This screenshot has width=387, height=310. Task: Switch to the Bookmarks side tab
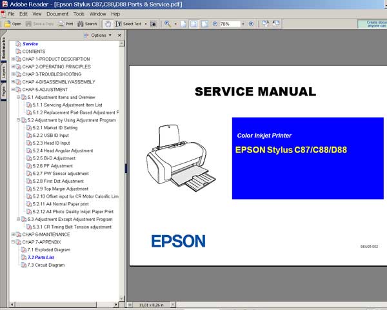point(3,48)
